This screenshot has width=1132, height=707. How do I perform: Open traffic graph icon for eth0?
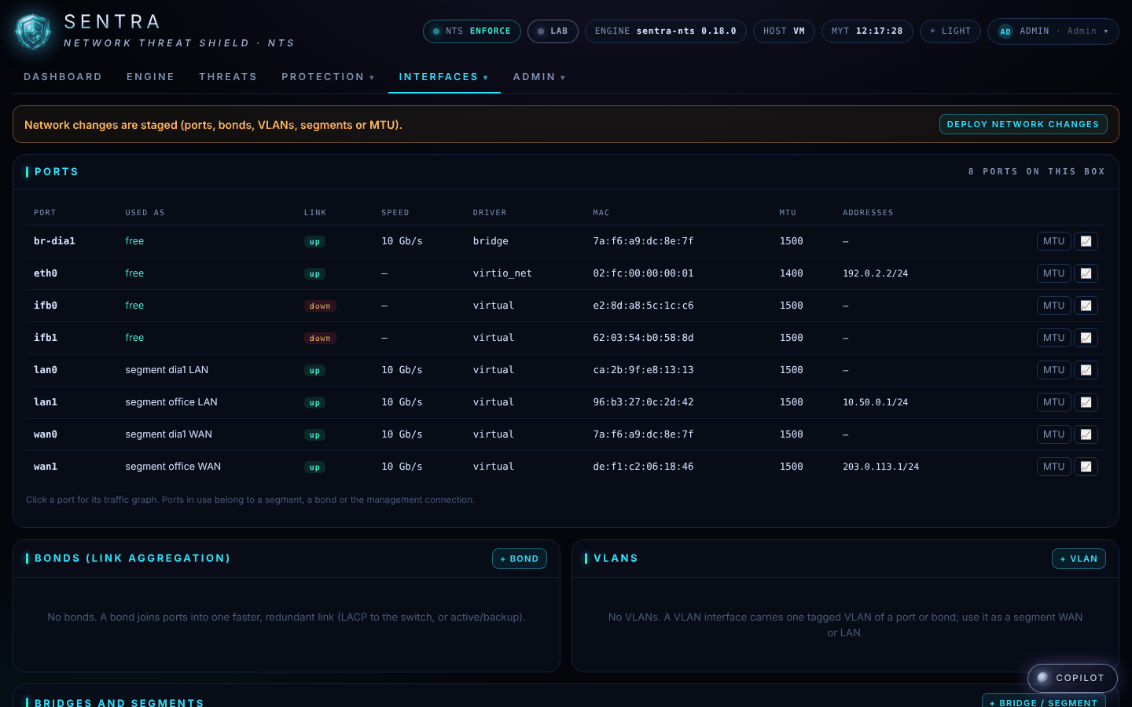pos(1086,273)
